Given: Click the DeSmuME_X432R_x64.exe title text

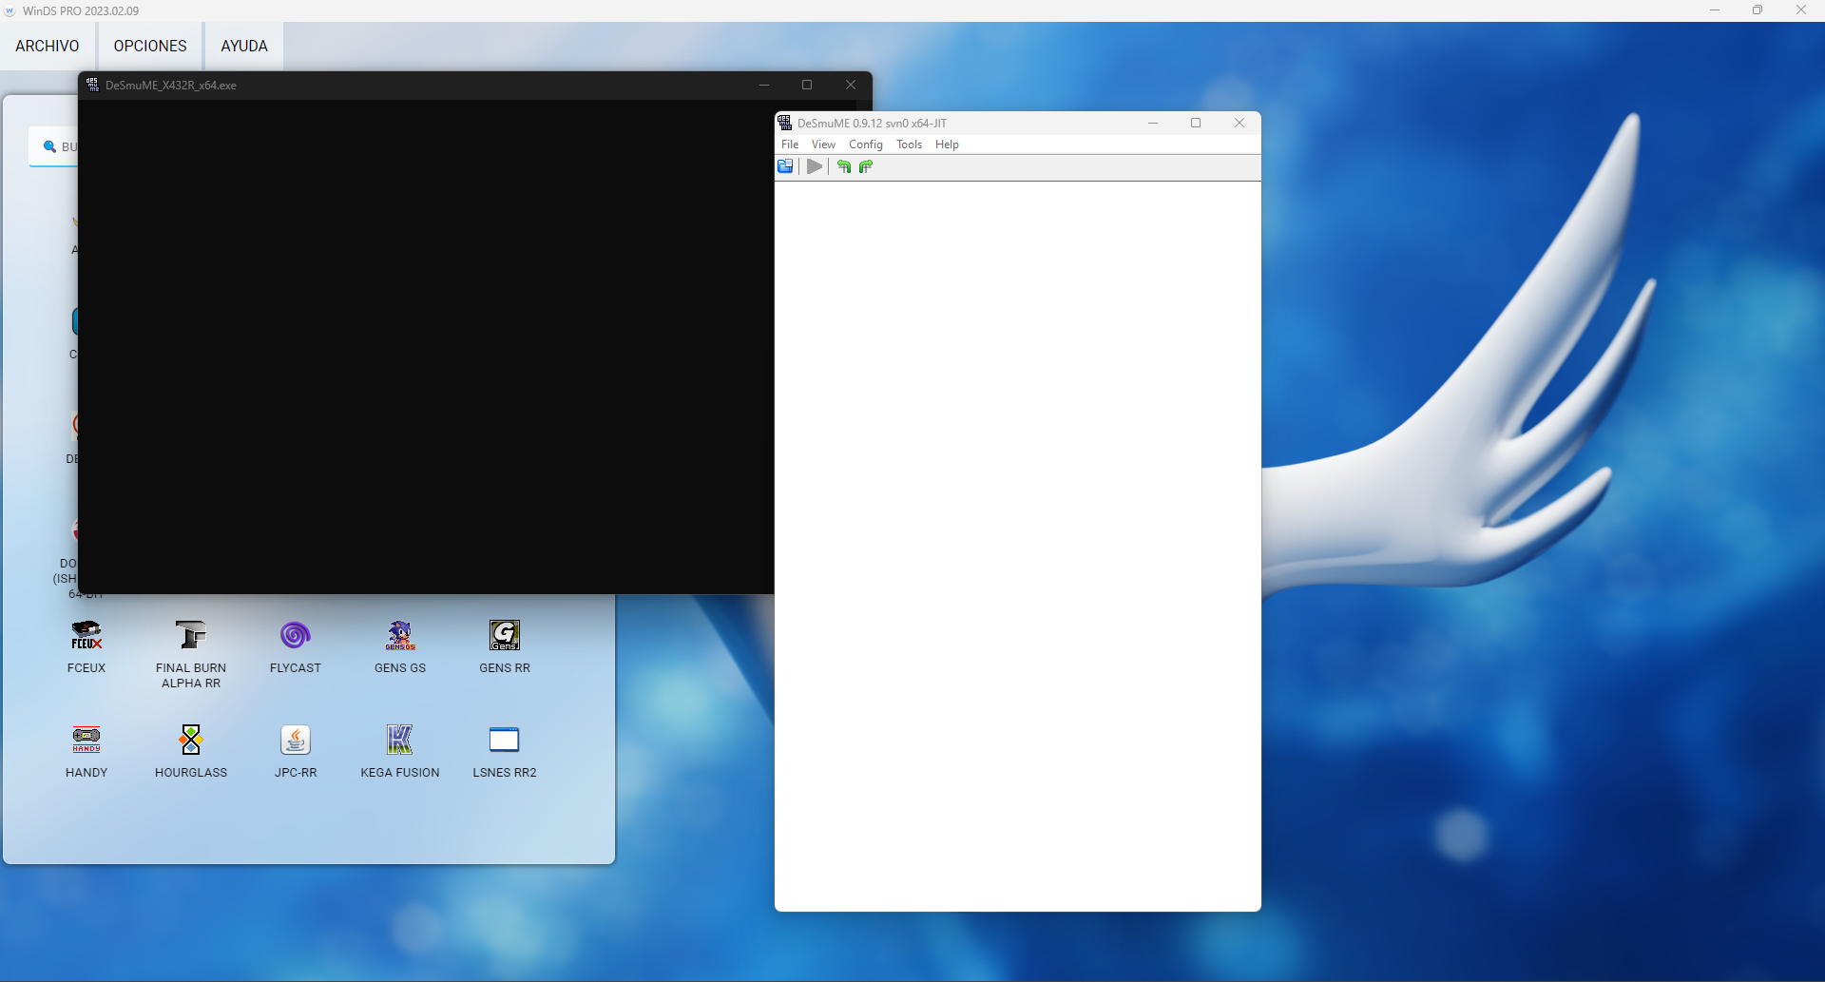Looking at the screenshot, I should (171, 85).
